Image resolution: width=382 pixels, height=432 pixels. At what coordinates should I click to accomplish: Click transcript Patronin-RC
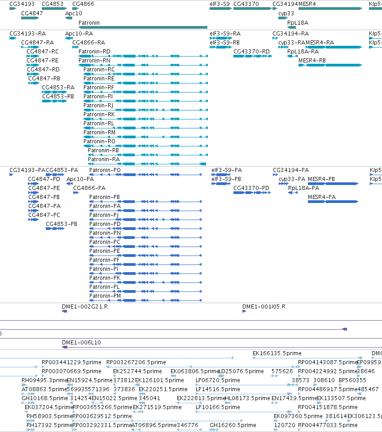click(x=146, y=74)
